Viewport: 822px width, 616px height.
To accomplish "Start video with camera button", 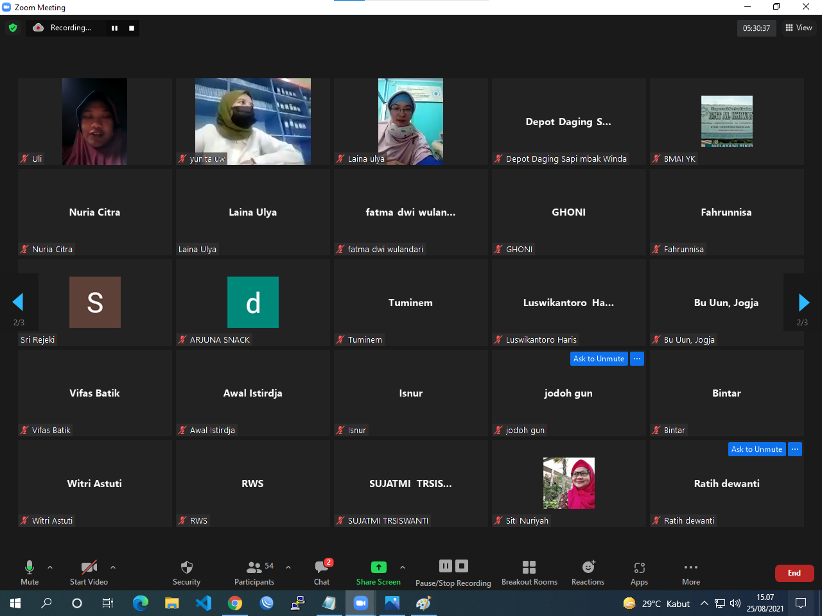I will 89,572.
